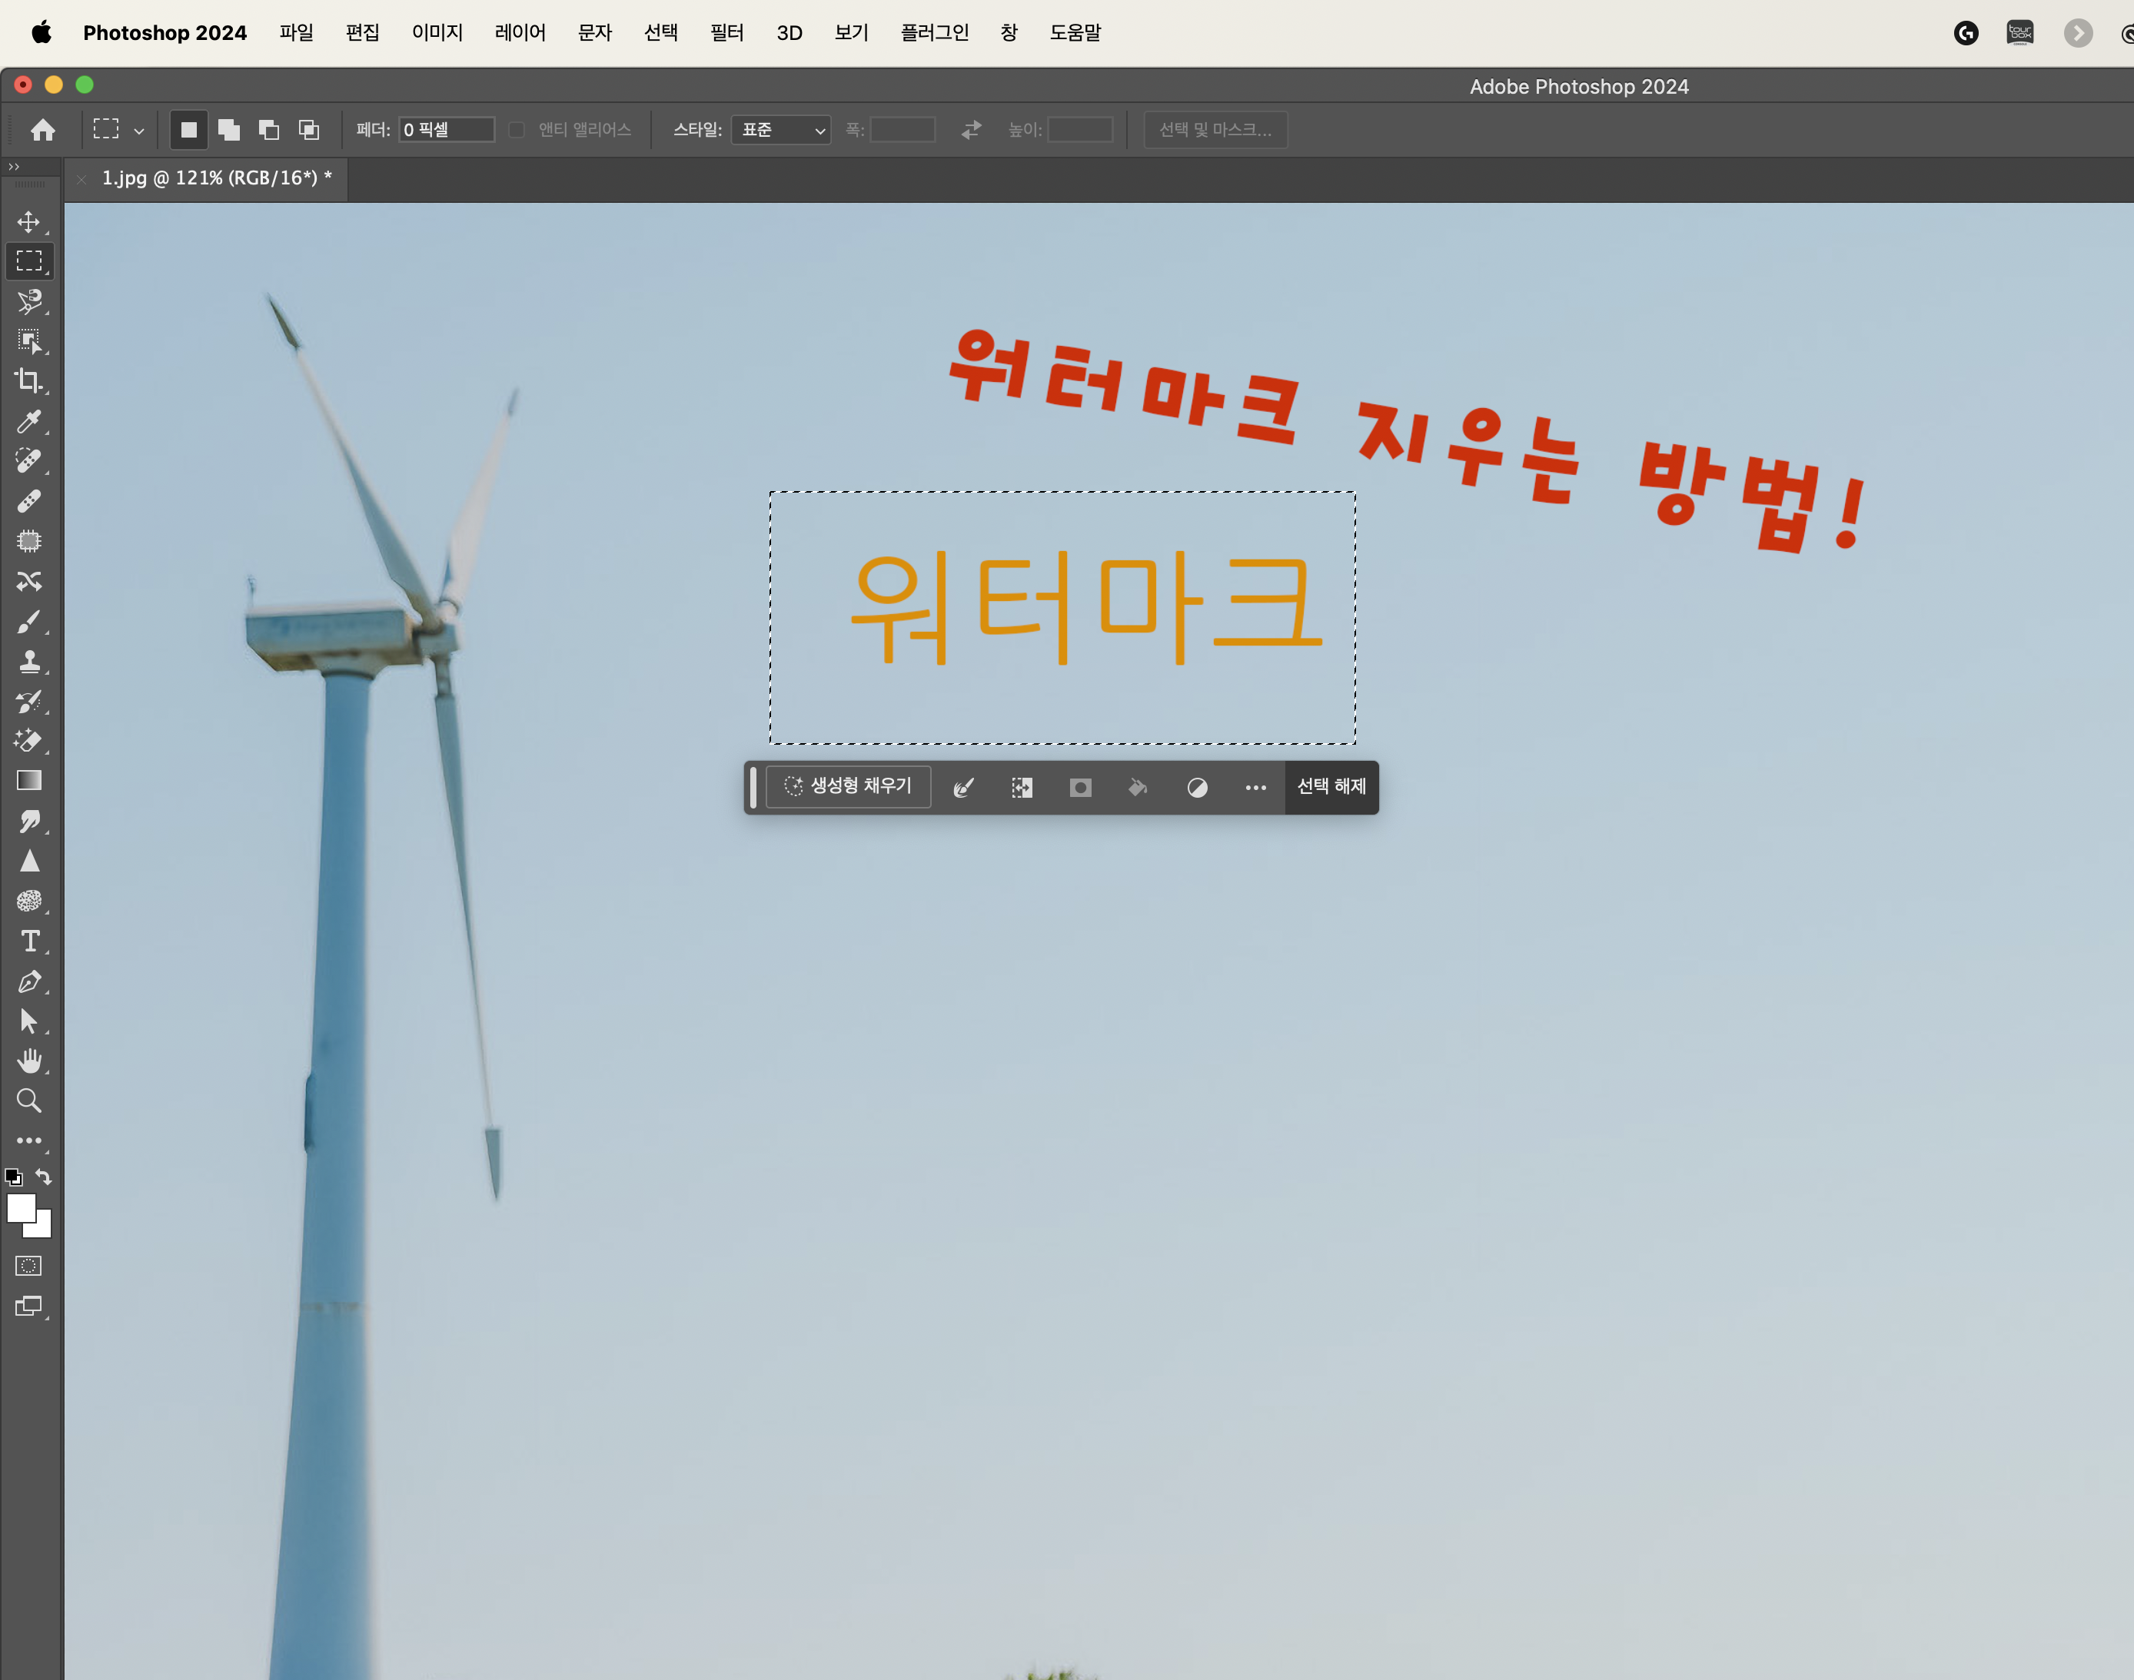Select the Crop tool

[28, 380]
